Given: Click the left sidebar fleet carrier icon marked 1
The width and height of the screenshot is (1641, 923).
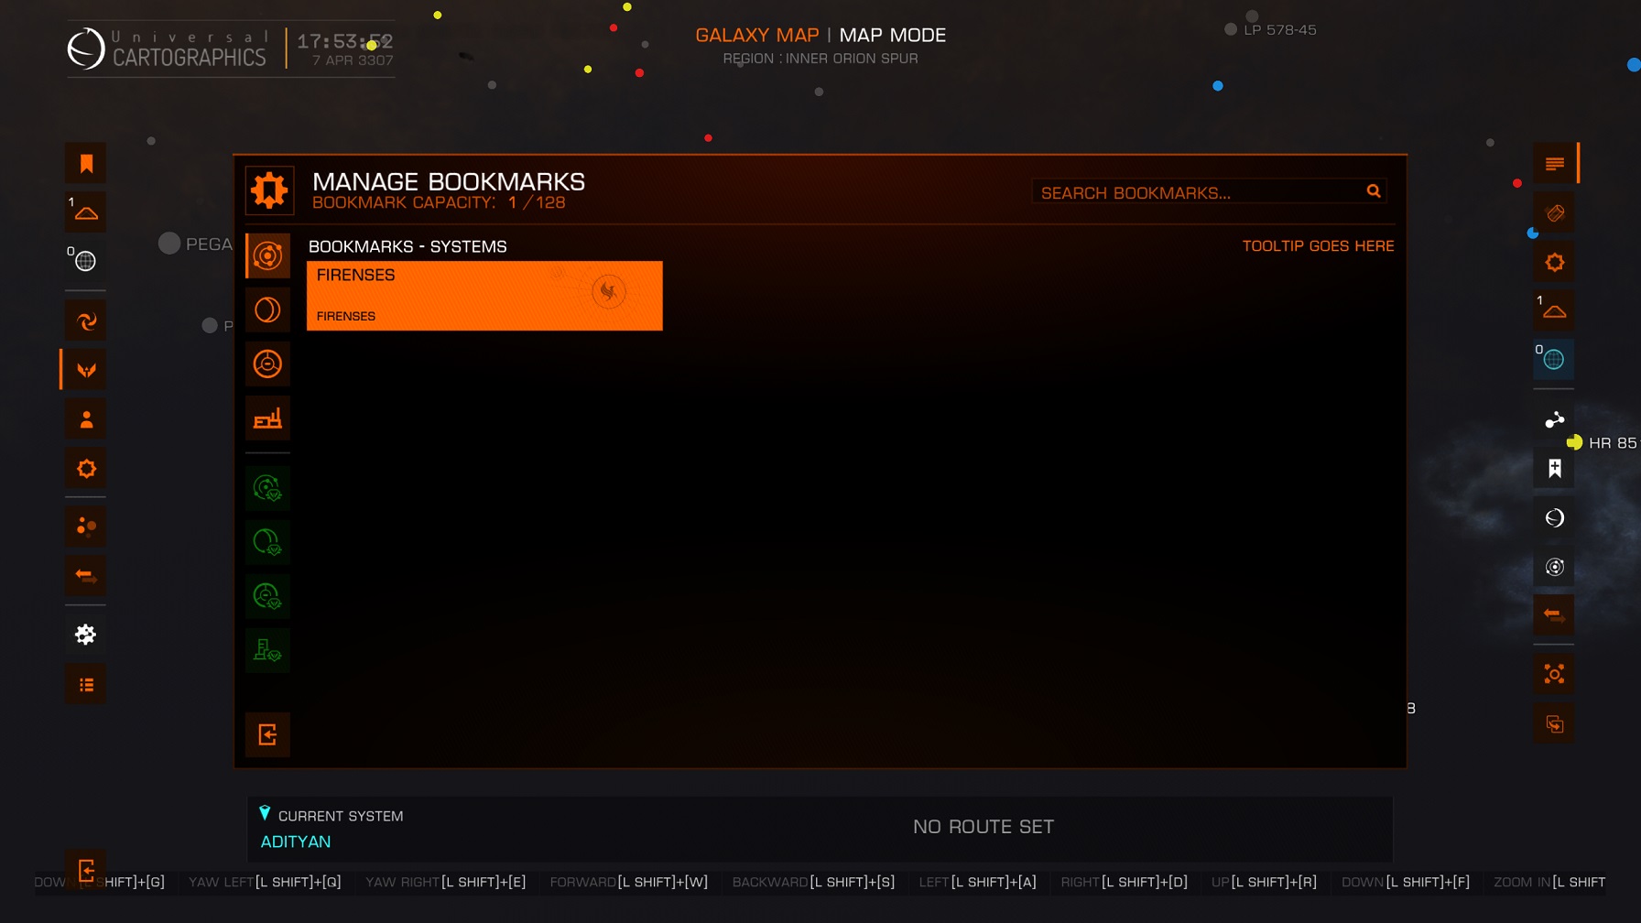Looking at the screenshot, I should point(86,212).
